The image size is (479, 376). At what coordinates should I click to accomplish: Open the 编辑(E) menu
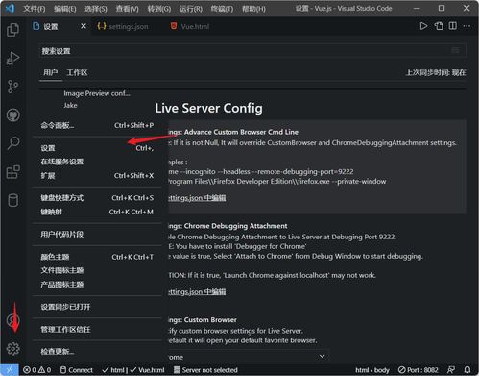65,9
